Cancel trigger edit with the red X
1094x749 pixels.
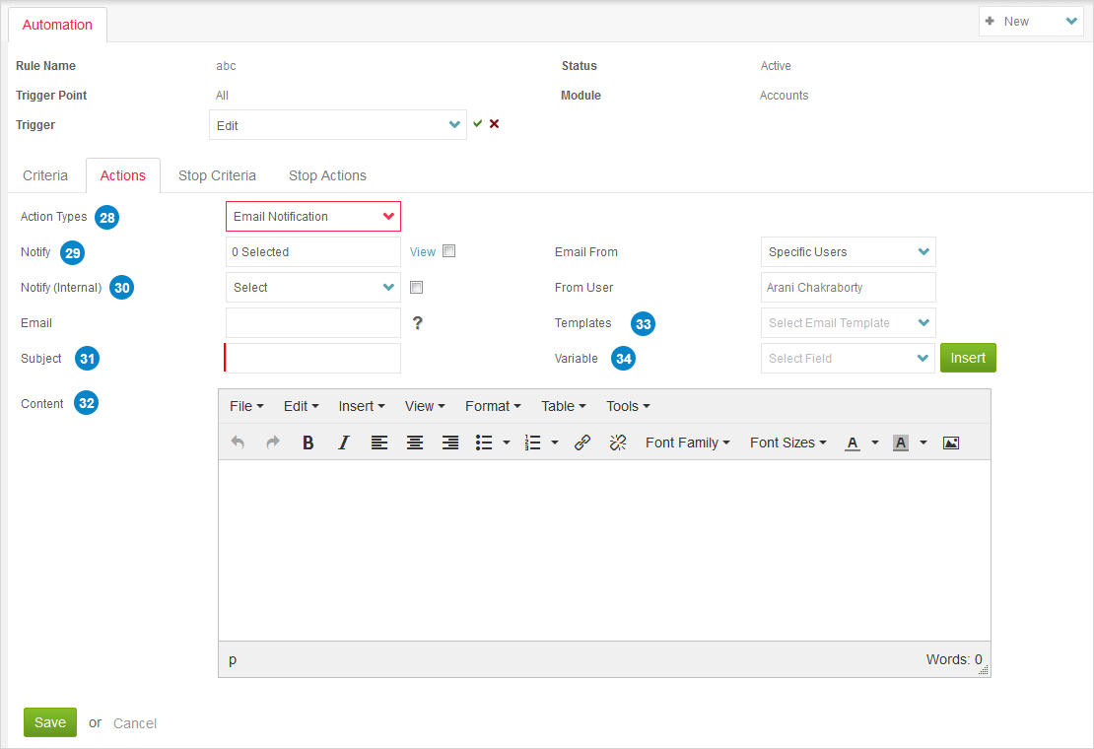click(x=494, y=123)
